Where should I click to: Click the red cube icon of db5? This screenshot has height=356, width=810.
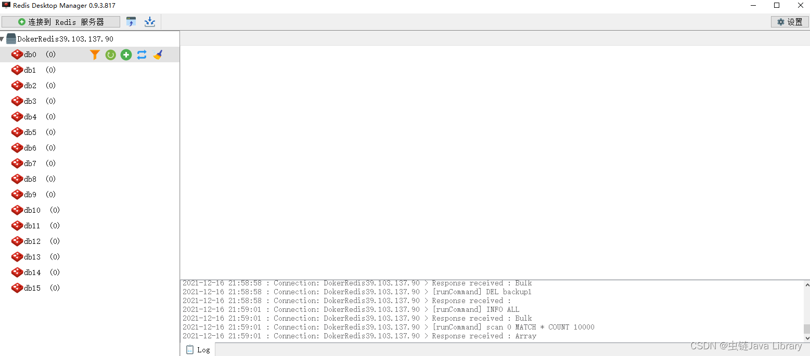pyautogui.click(x=17, y=132)
